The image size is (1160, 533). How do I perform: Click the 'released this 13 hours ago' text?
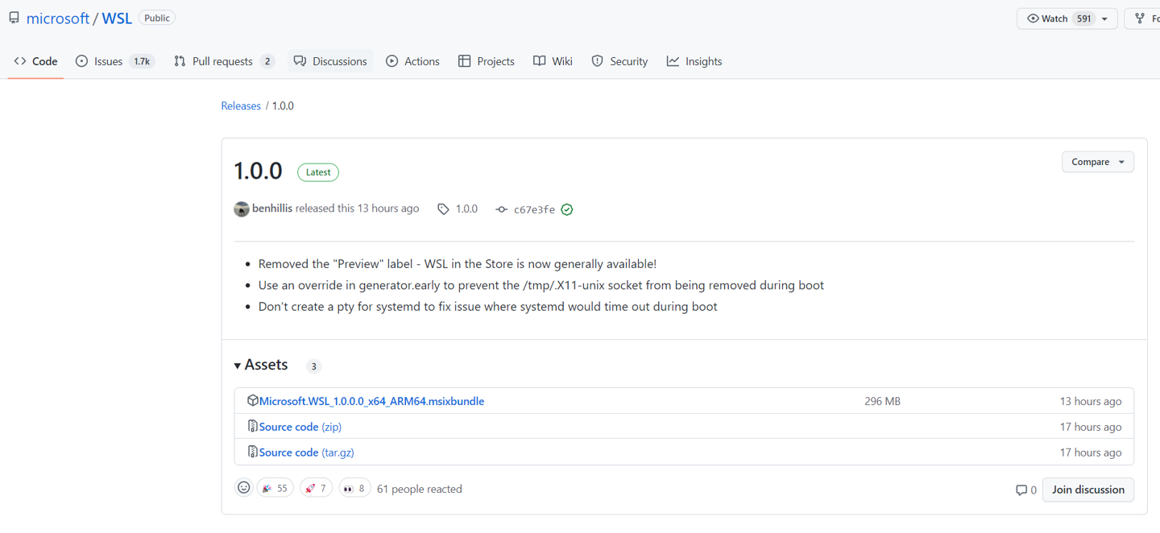pos(358,209)
